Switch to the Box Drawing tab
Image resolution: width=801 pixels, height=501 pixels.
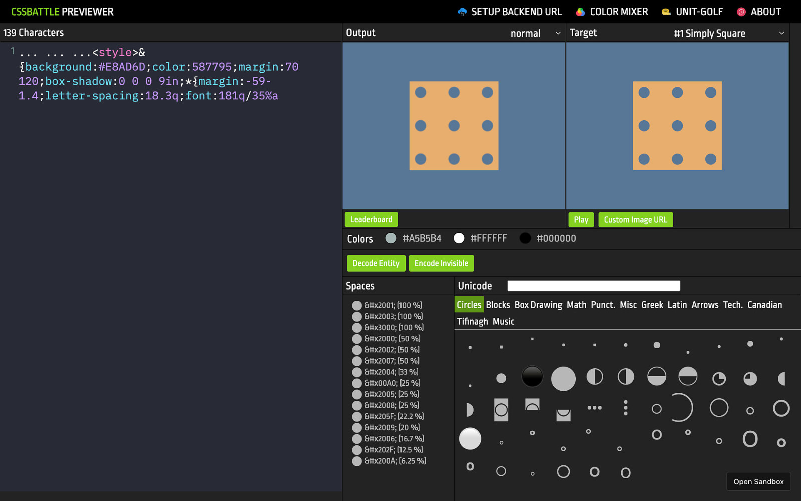(538, 305)
